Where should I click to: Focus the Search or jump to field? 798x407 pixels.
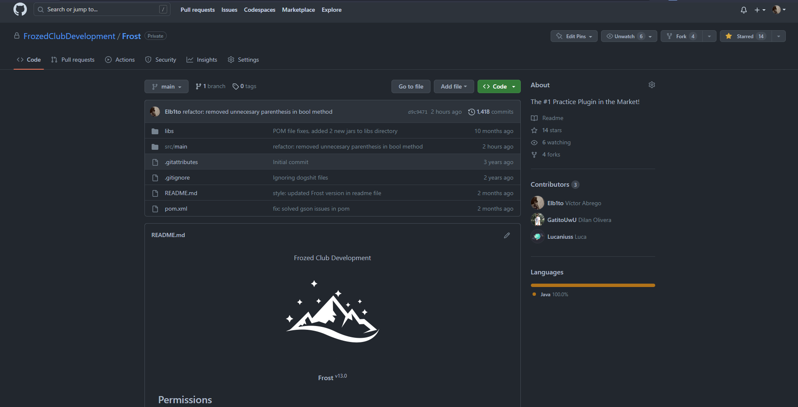(102, 9)
